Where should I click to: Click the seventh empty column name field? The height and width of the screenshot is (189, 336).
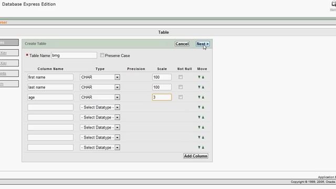tap(50, 138)
